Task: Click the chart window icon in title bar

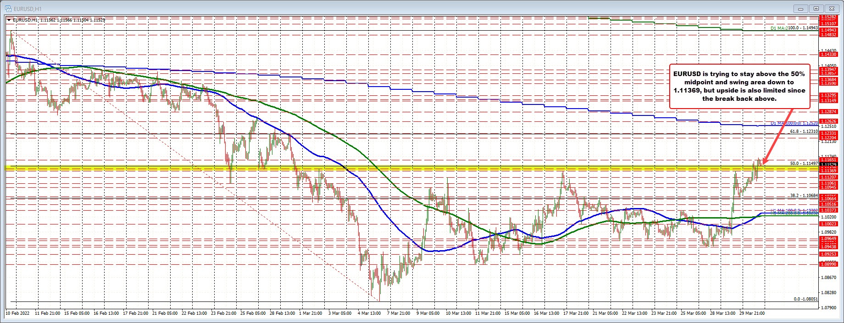Action: click(x=7, y=8)
